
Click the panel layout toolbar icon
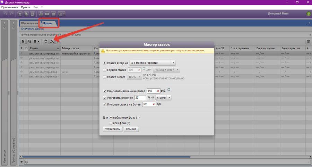click(x=60, y=14)
